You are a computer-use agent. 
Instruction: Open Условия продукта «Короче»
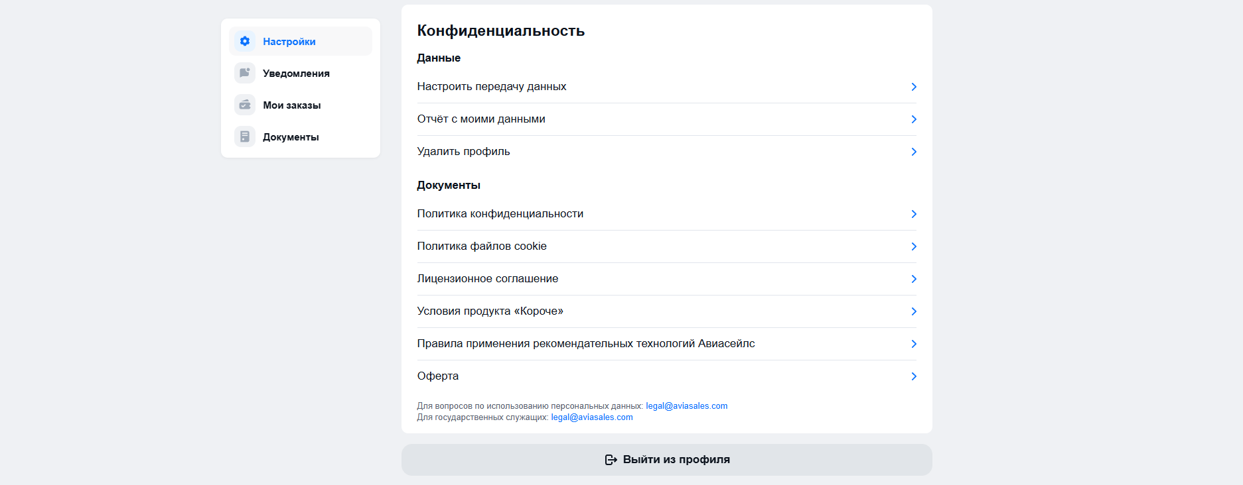(x=667, y=311)
